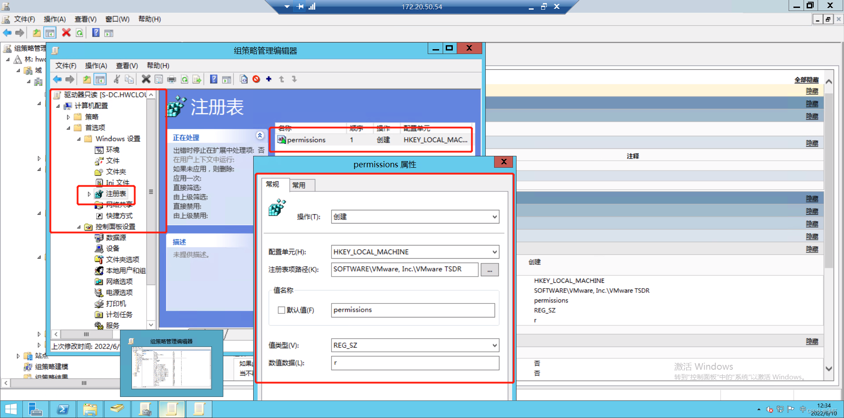Select the permissions row in registry list
Image resolution: width=844 pixels, height=418 pixels.
coord(373,140)
